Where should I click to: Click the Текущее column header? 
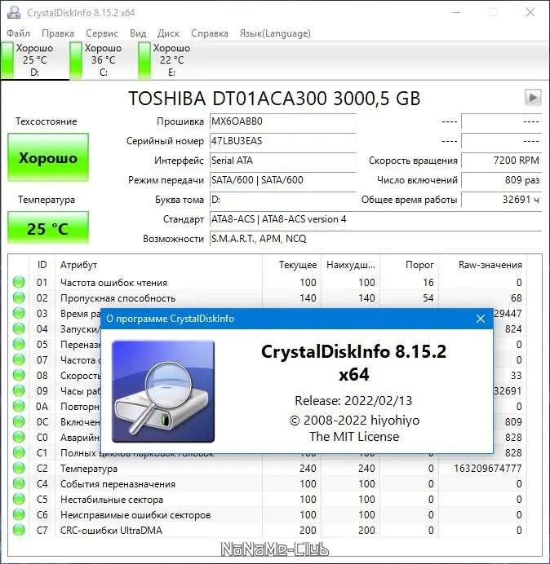292,265
